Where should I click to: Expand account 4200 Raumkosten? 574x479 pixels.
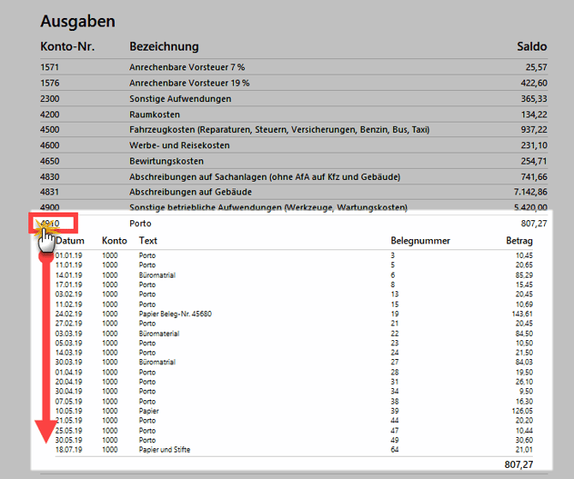coord(50,114)
